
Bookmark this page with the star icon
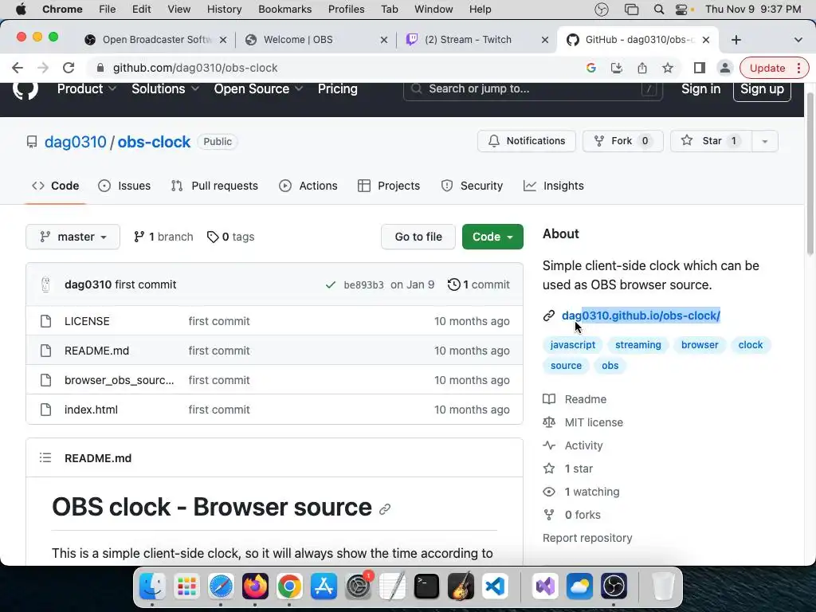pos(668,68)
